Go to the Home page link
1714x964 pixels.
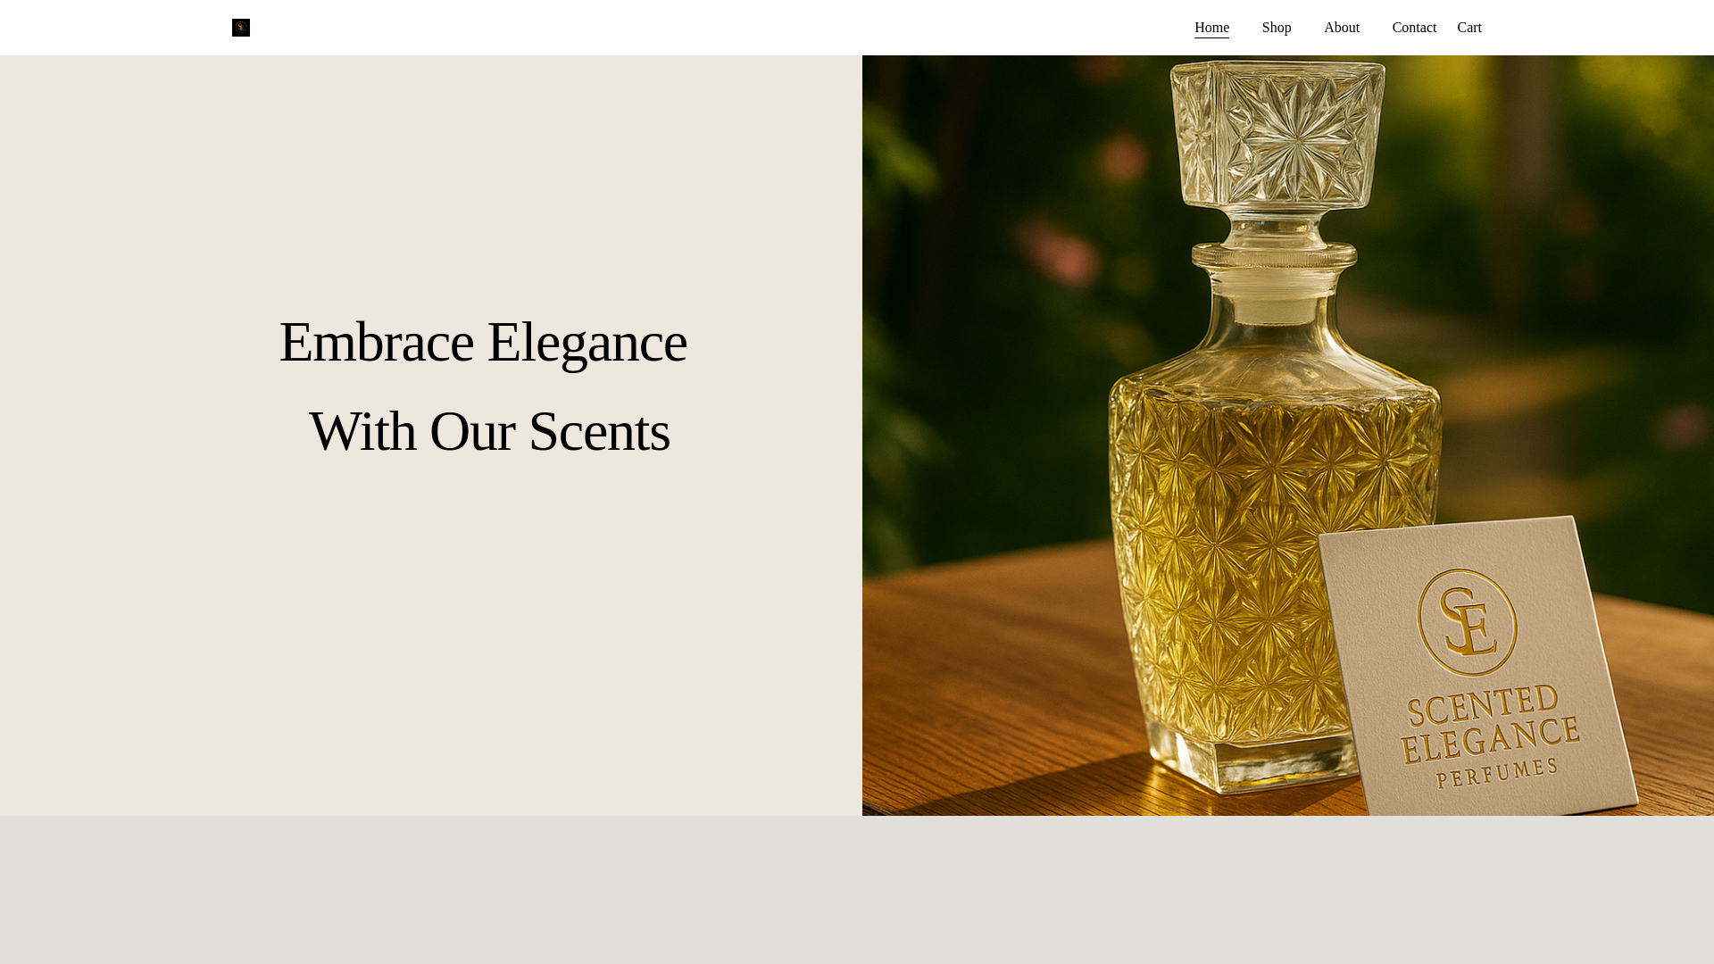[1211, 28]
